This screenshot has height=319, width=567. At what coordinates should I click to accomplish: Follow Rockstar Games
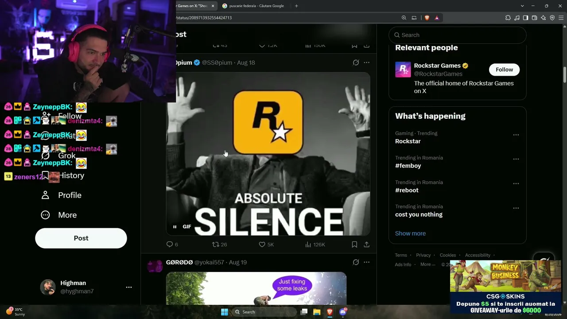tap(504, 70)
